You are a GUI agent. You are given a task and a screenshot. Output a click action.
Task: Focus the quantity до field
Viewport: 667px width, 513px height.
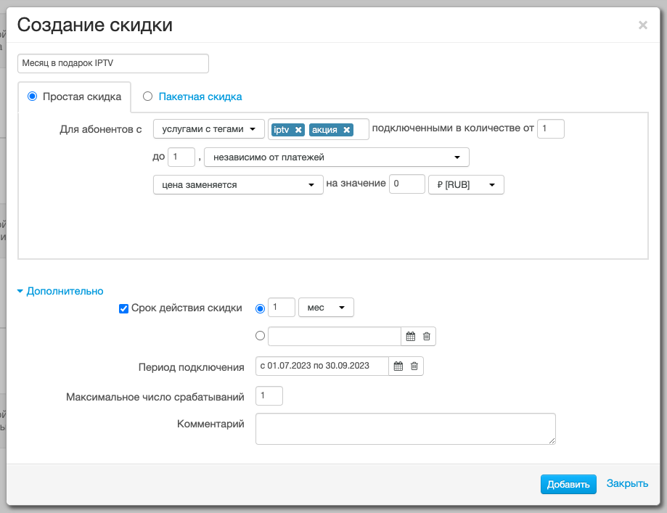[181, 157]
